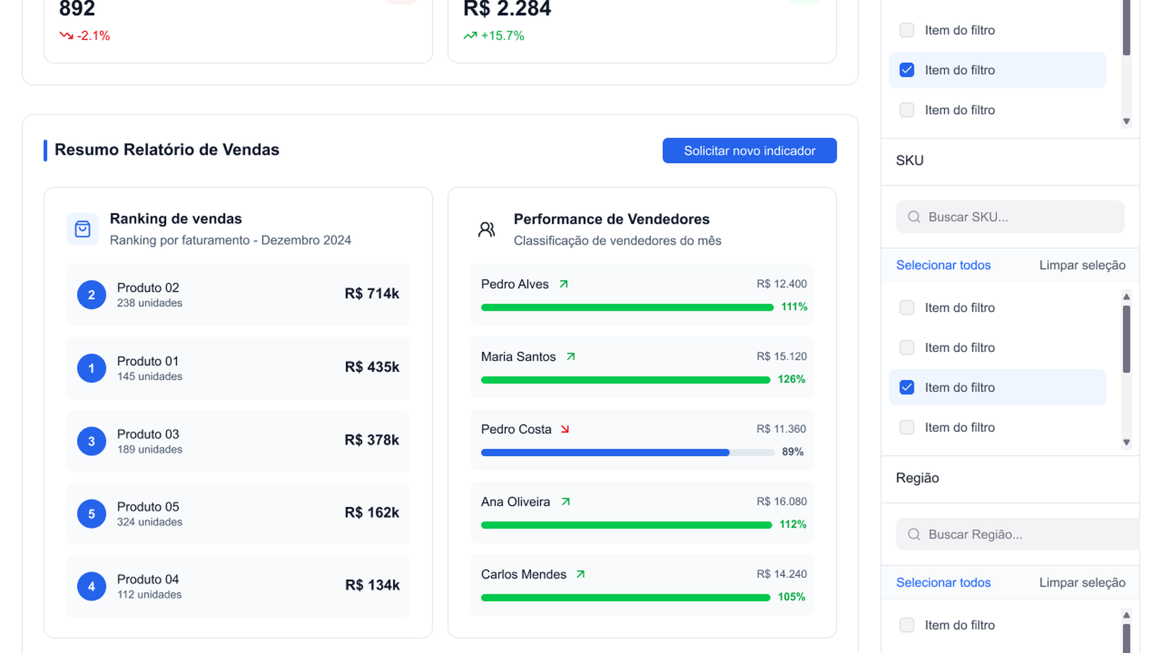Click the Região list scroll-up arrow

pos(1126,615)
